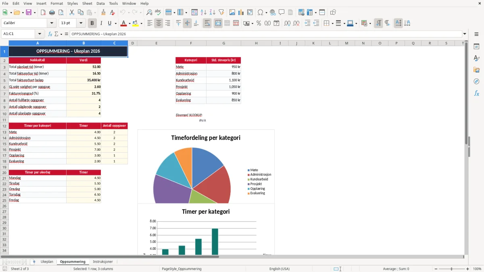Open the Format menu

tap(57, 3)
